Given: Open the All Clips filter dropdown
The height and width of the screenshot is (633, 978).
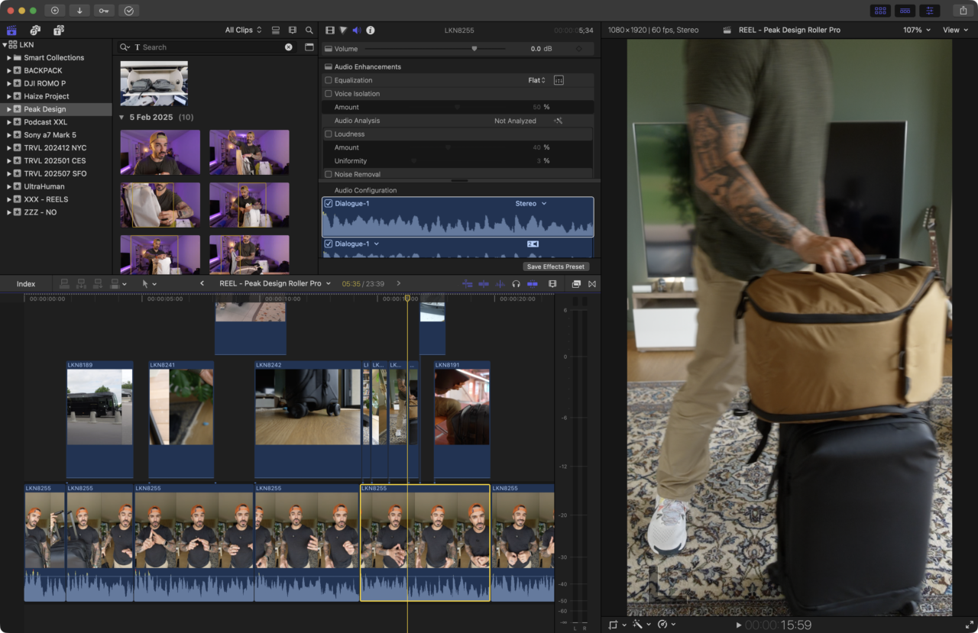Looking at the screenshot, I should click(x=239, y=30).
